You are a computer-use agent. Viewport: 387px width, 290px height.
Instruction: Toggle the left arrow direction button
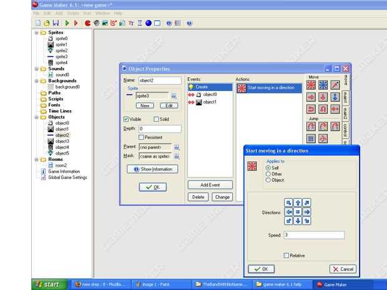pos(288,212)
